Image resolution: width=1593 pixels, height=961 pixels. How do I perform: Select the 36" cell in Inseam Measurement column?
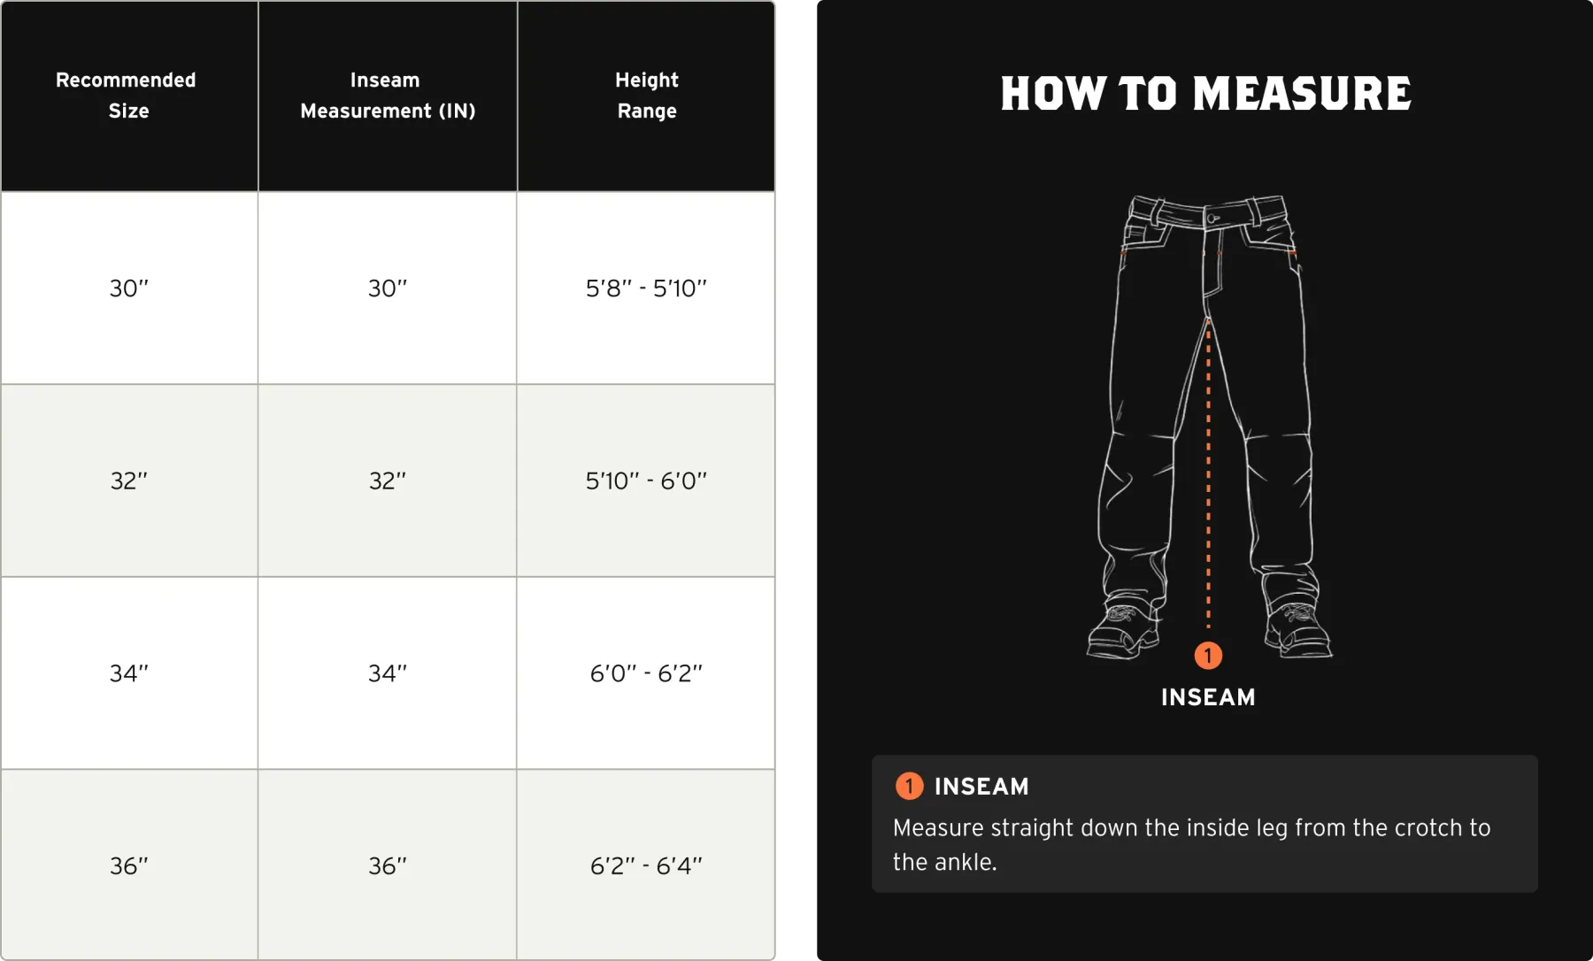click(388, 865)
